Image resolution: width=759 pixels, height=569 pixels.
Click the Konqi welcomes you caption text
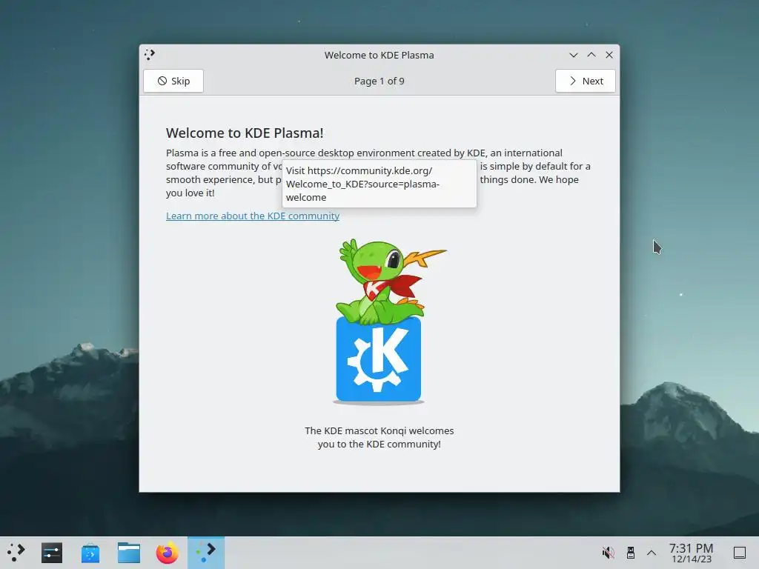[x=379, y=437]
